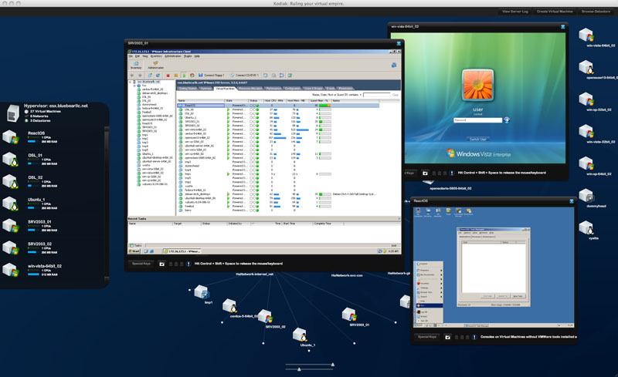Click Start button in SRV2003_01 console

[x=134, y=251]
